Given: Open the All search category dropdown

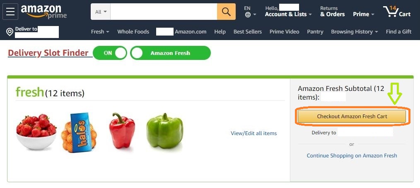Looking at the screenshot, I should [x=101, y=12].
